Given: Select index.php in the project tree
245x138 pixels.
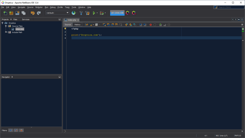Looking at the screenshot, I should (x=20, y=29).
